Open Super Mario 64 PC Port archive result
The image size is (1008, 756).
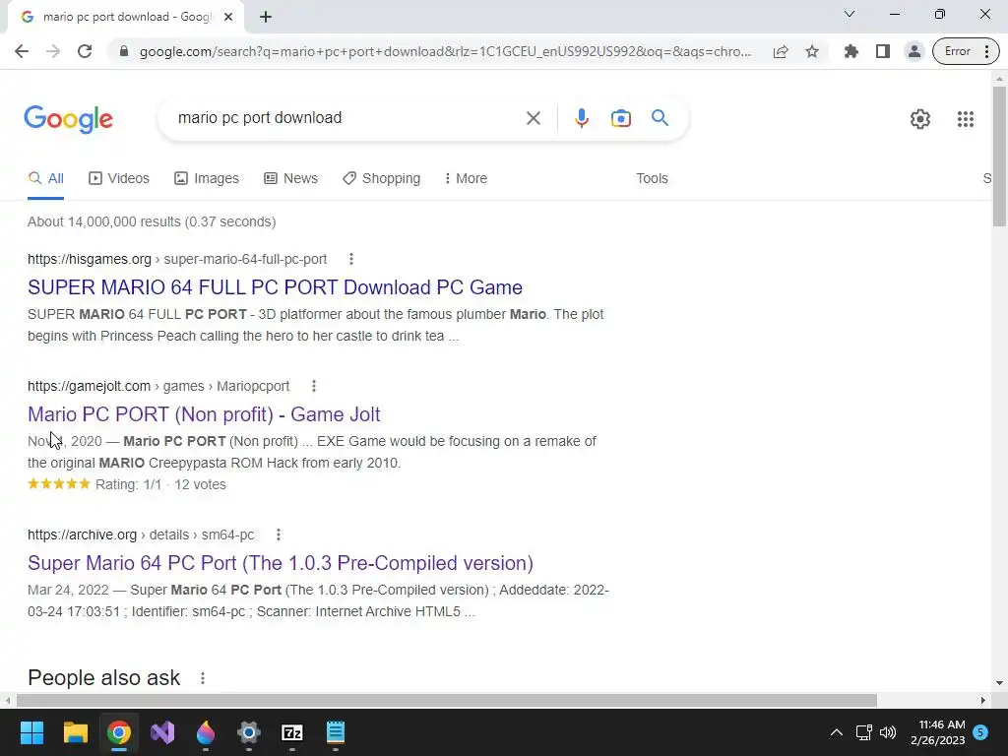click(x=281, y=563)
